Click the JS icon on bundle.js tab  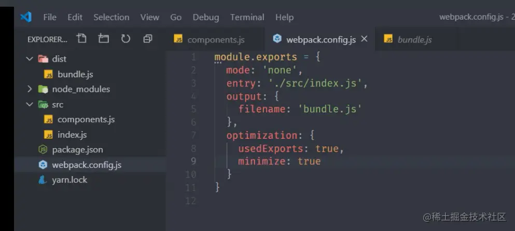pos(388,39)
